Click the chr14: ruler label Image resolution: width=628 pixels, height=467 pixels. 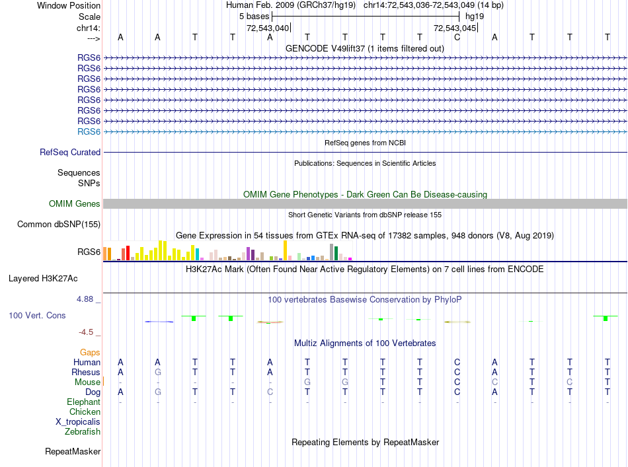pyautogui.click(x=89, y=28)
